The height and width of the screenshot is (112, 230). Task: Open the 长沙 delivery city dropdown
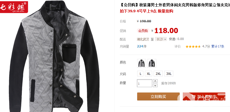[x=161, y=39]
